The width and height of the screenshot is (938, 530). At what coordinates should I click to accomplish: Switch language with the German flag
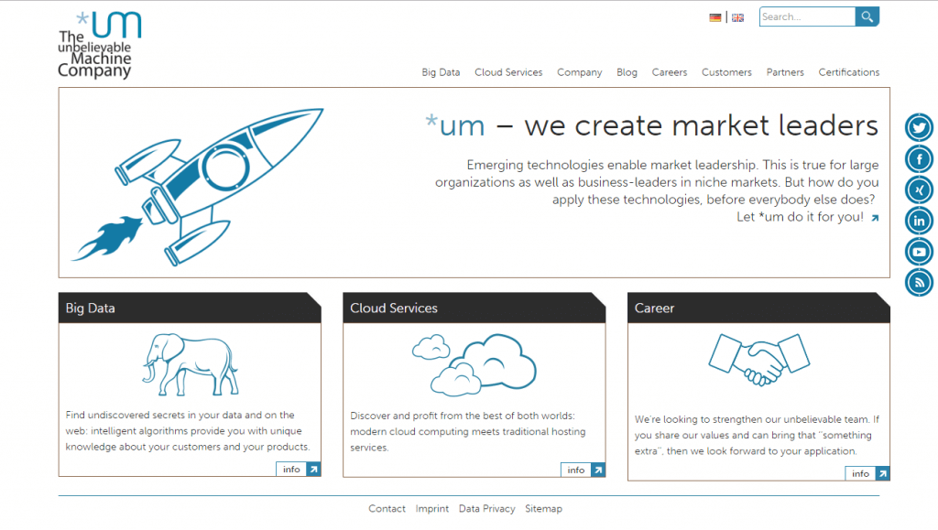(714, 17)
